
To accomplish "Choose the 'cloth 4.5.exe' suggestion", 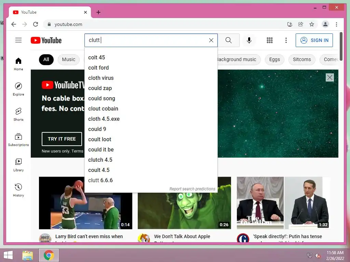I will (151, 119).
